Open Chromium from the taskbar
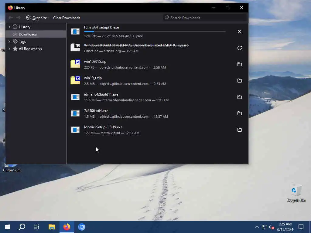 click(81, 227)
